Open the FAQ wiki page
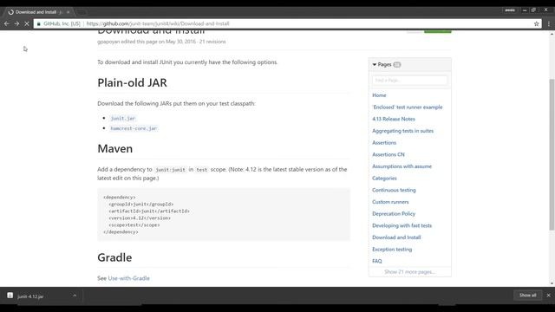This screenshot has width=555, height=312. pyautogui.click(x=377, y=261)
